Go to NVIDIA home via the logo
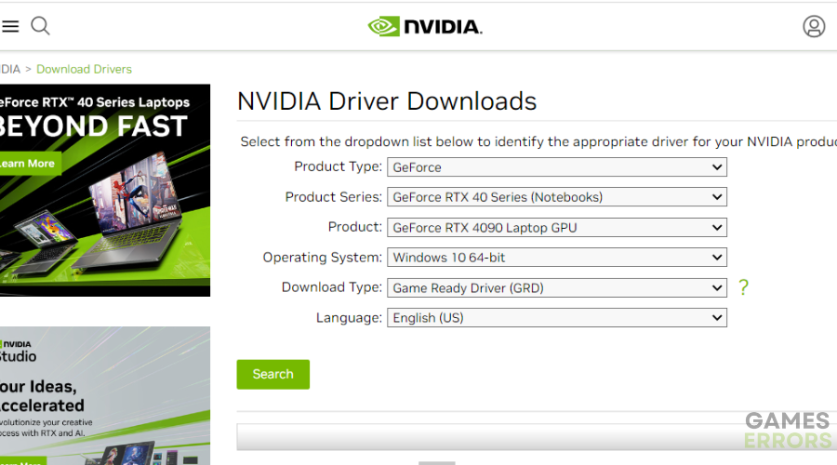 [x=425, y=26]
